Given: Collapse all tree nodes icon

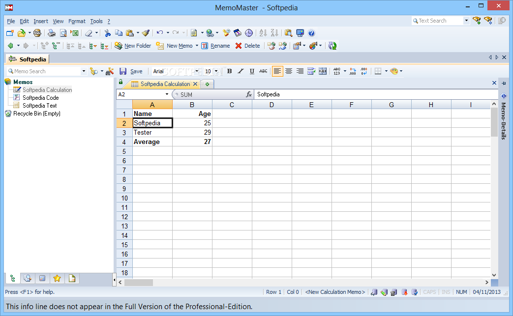Looking at the screenshot, I should [56, 46].
